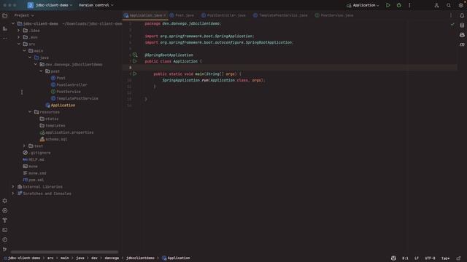Run the Application configuration with the green arrow
This screenshot has height=262, width=467.
tap(387, 5)
